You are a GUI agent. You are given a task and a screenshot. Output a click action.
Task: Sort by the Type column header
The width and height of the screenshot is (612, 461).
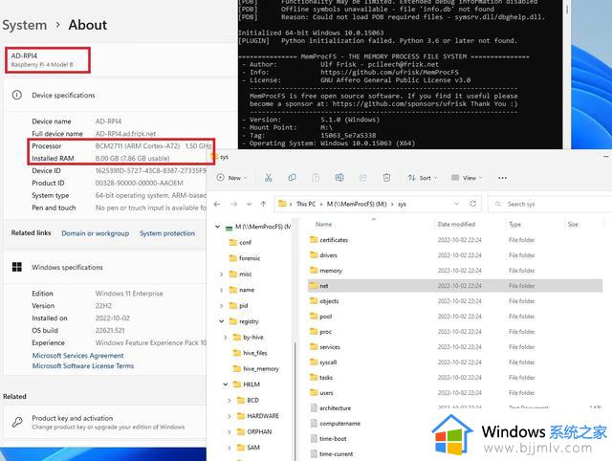(514, 224)
